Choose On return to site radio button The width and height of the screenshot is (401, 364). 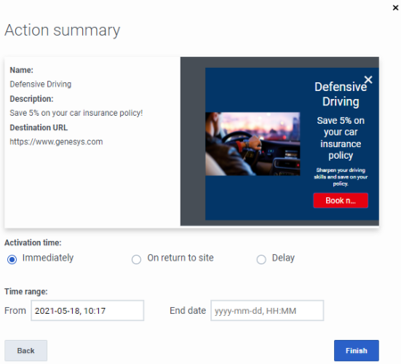[x=136, y=260]
